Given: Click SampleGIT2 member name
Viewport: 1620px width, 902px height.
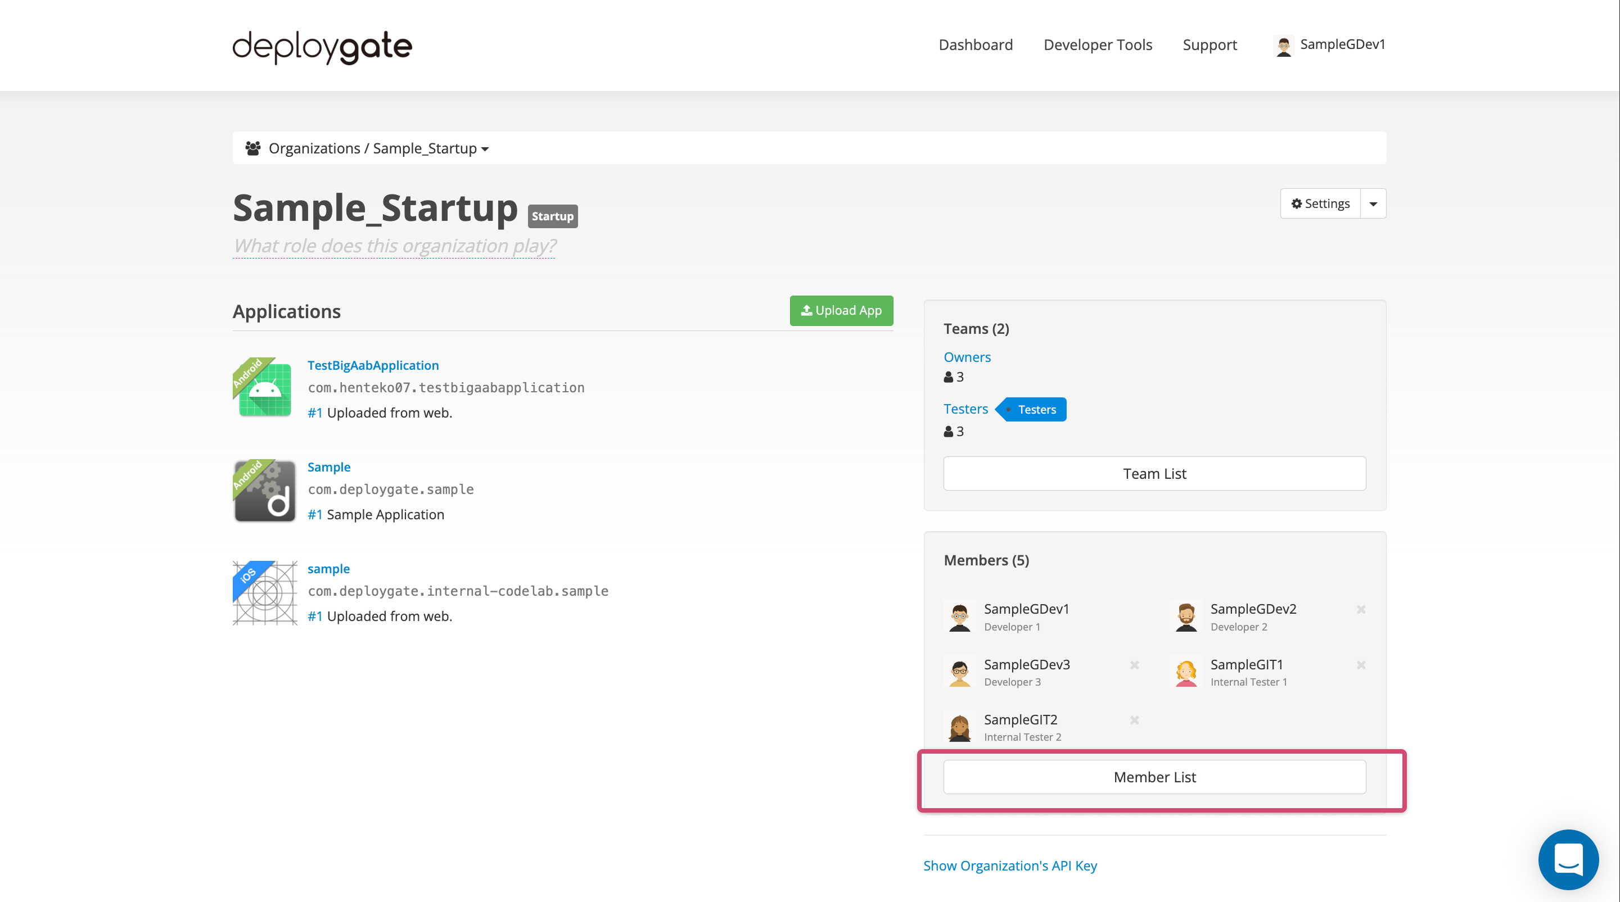Looking at the screenshot, I should (x=1021, y=720).
